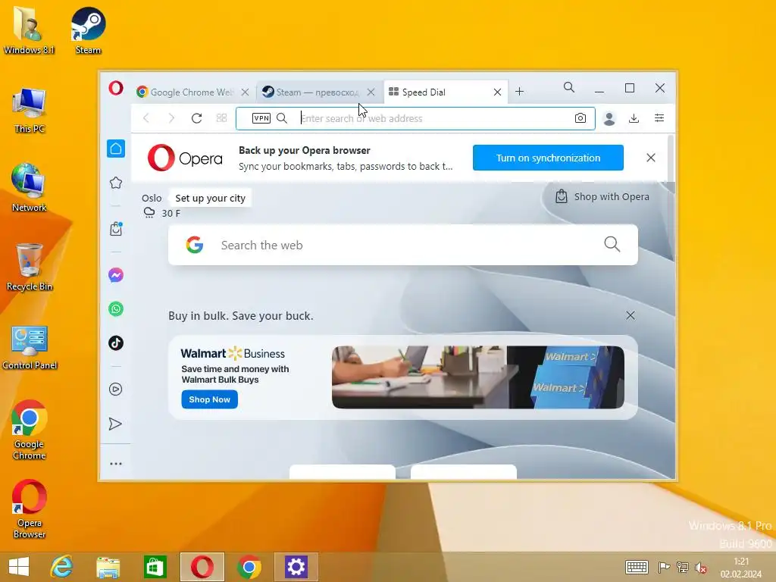Select This PC desktop icon
Viewport: 776px width, 582px height.
30,110
